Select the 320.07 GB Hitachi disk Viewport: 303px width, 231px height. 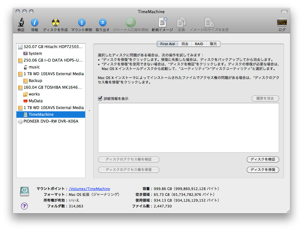[51, 47]
